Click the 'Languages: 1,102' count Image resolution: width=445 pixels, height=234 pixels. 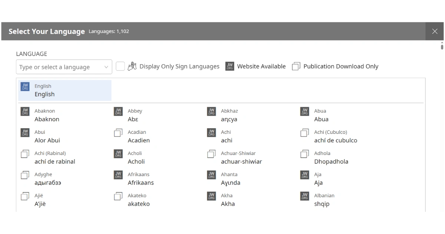[109, 32]
